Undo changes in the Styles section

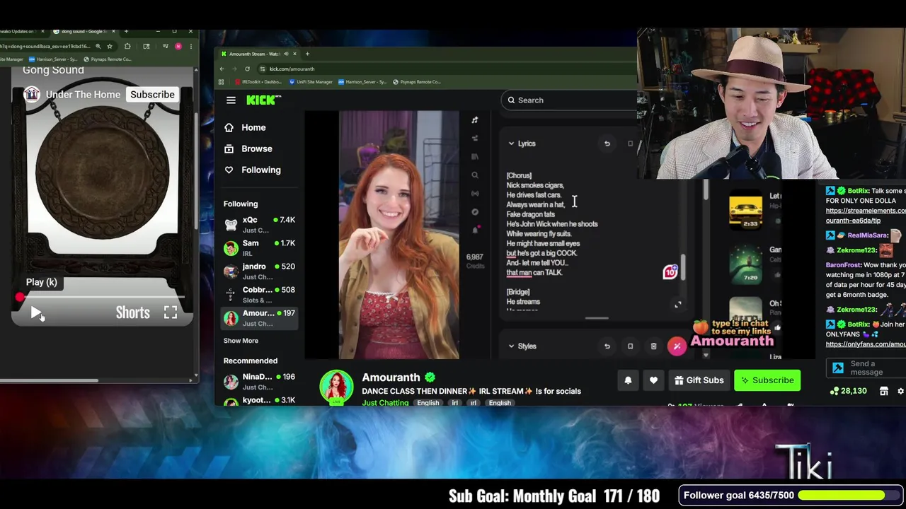[607, 346]
